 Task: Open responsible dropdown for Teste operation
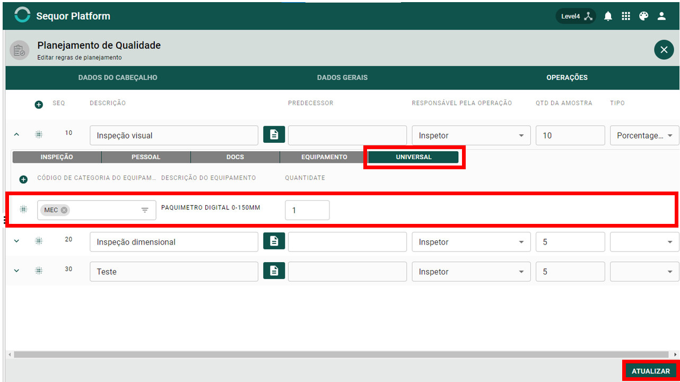tap(471, 272)
